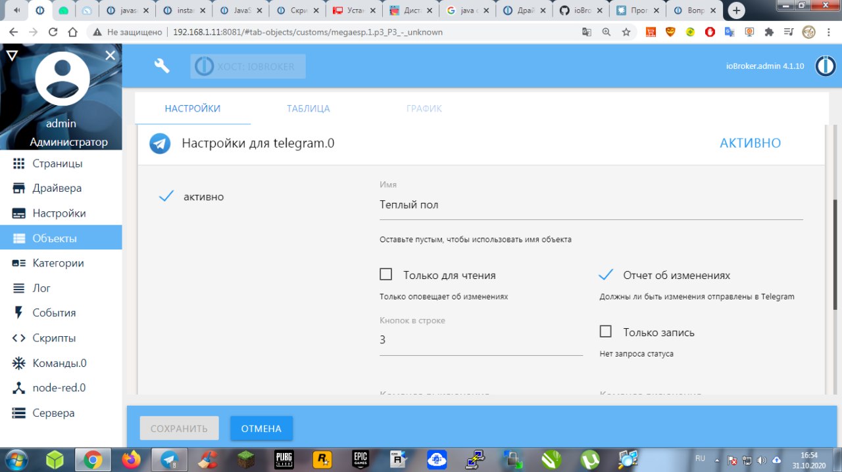The width and height of the screenshot is (842, 472).
Task: Click the zoom magnifier icon in address bar
Action: tap(607, 32)
